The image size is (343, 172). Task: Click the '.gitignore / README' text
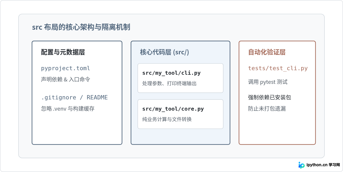[74, 98]
